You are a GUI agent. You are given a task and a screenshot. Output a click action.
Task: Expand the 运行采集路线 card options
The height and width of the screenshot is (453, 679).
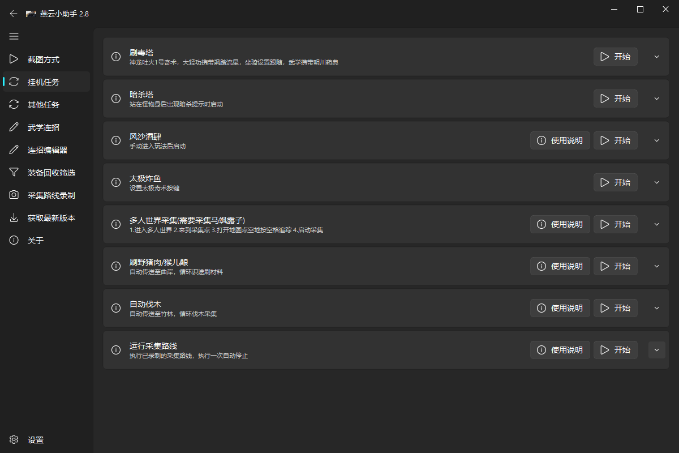coord(657,350)
